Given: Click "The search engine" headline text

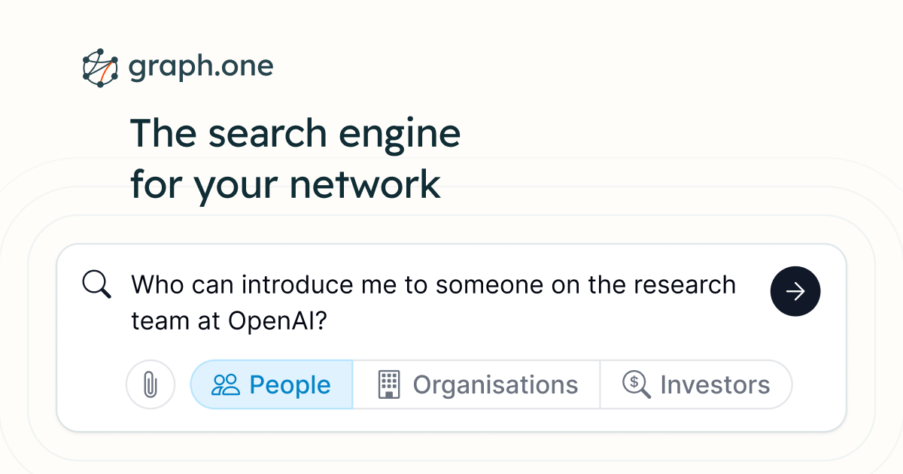Looking at the screenshot, I should pos(296,134).
